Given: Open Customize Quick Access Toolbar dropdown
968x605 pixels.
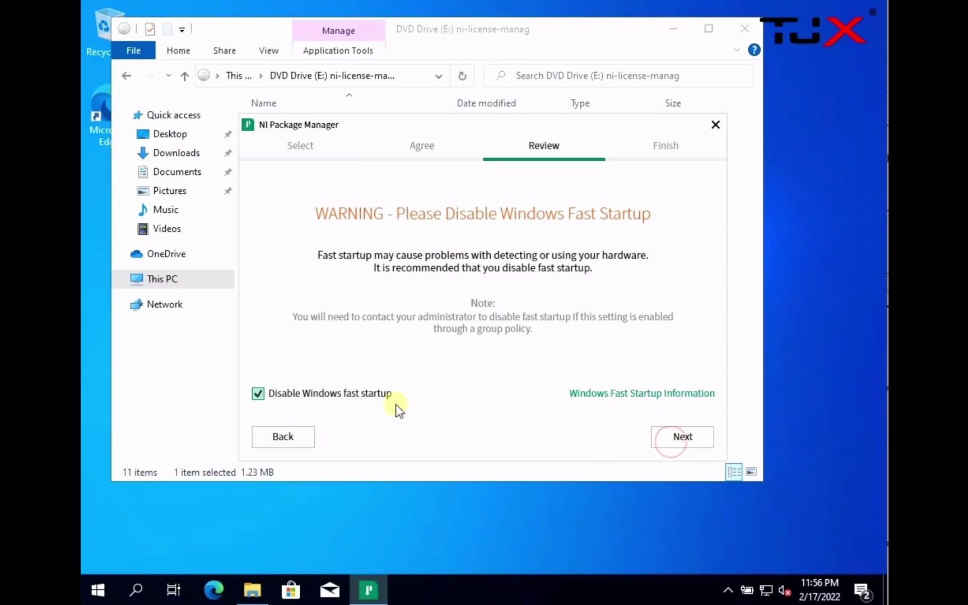Looking at the screenshot, I should (182, 30).
